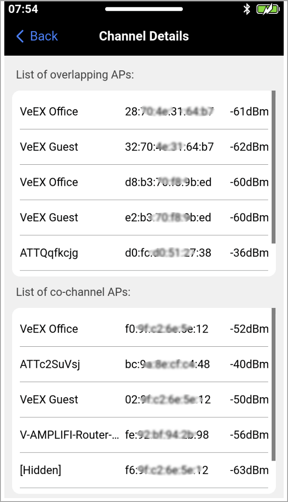
Task: Select VeEX Office row starting with d8:b3
Action: pyautogui.click(x=144, y=182)
